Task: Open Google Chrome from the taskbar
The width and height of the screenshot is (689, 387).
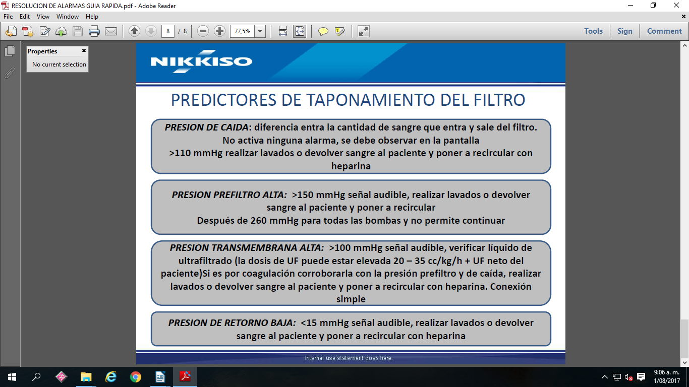Action: point(135,377)
